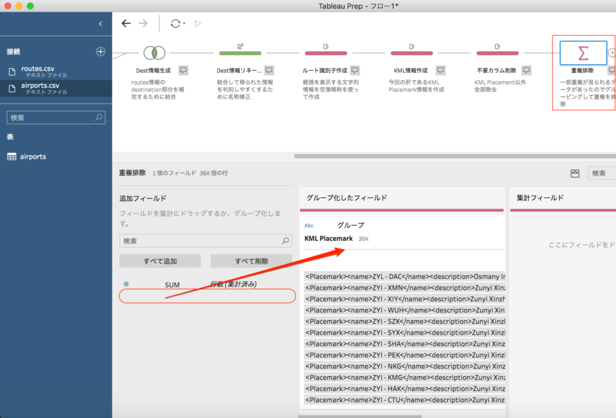The height and width of the screenshot is (418, 616).
Task: Collapse the left sidebar with the chevron
Action: [99, 23]
